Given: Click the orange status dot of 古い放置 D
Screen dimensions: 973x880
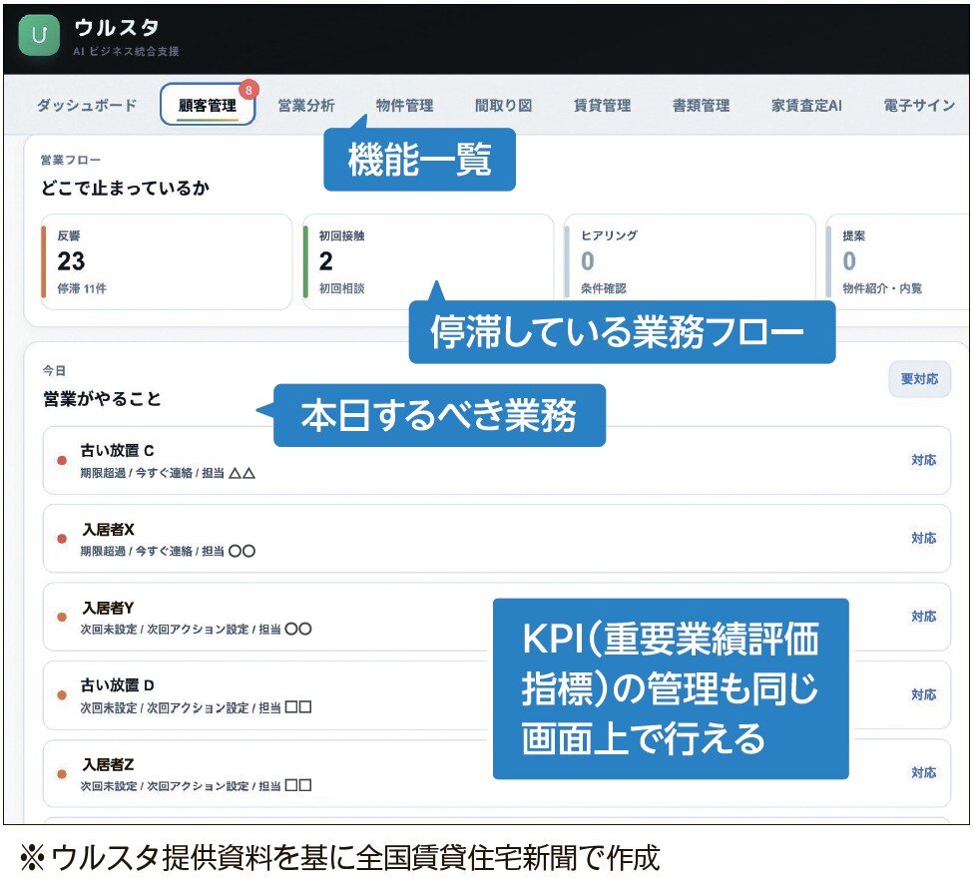Looking at the screenshot, I should (x=62, y=695).
